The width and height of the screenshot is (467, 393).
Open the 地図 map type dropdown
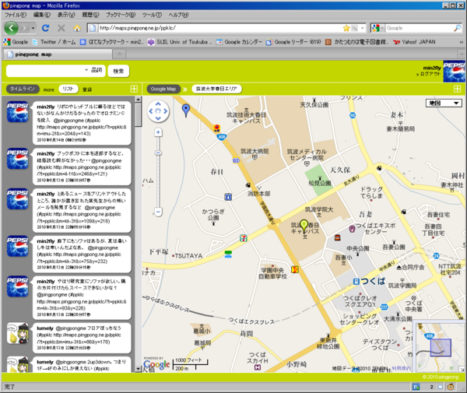(x=444, y=103)
